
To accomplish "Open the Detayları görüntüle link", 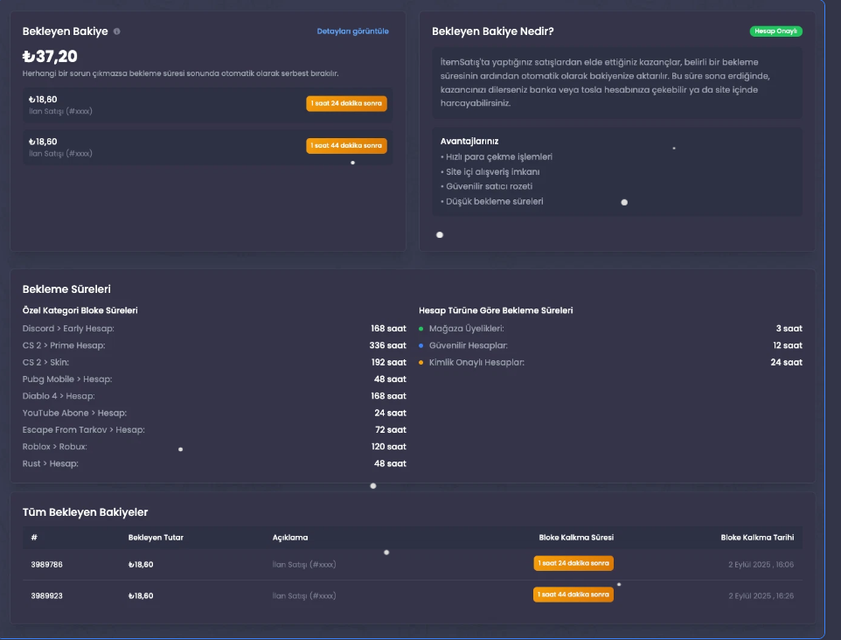I will click(x=352, y=31).
